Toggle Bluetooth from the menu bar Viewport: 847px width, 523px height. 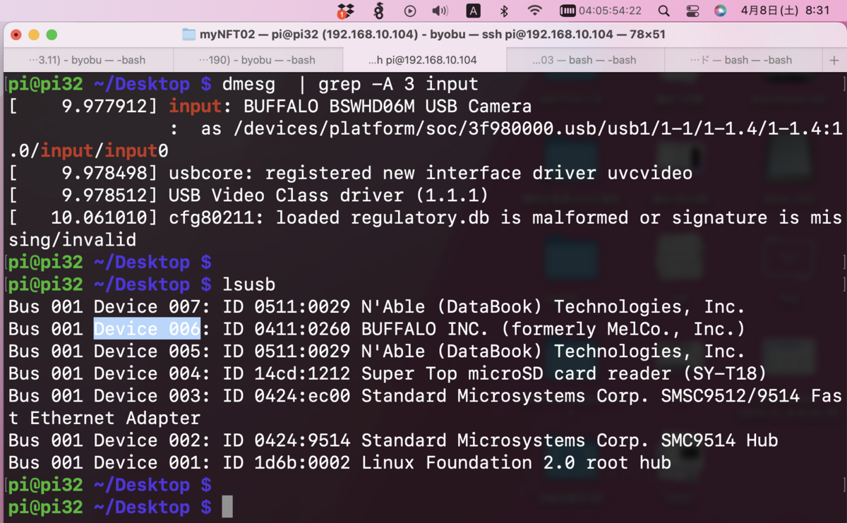pos(504,10)
